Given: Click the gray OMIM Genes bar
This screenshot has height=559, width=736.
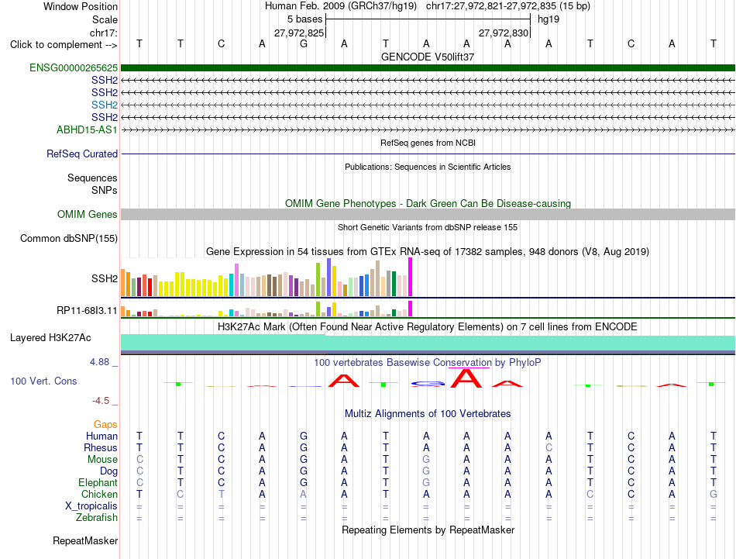Looking at the screenshot, I should coord(428,214).
